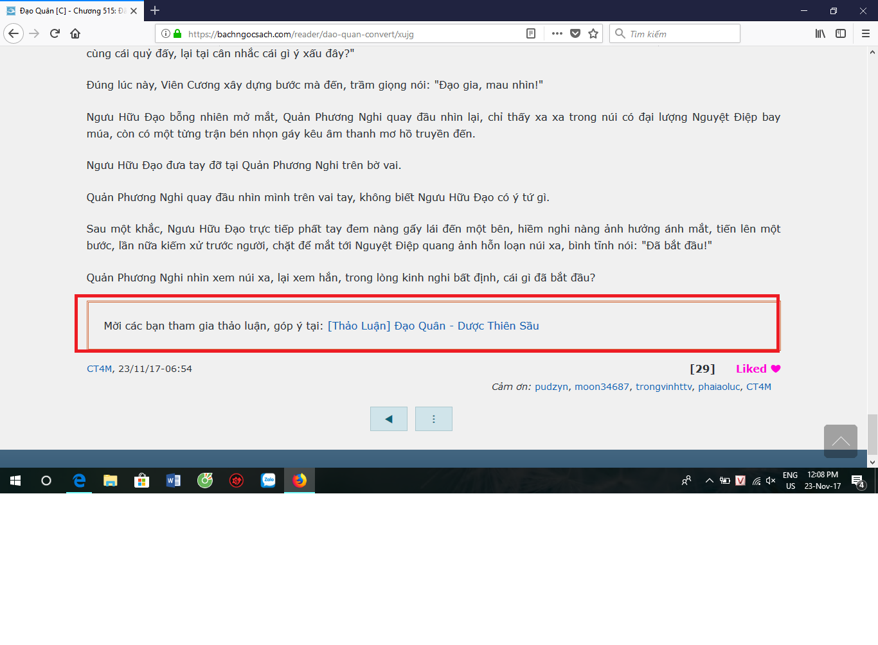878x645 pixels.
Task: Click the pink Liked heart button
Action: point(758,369)
